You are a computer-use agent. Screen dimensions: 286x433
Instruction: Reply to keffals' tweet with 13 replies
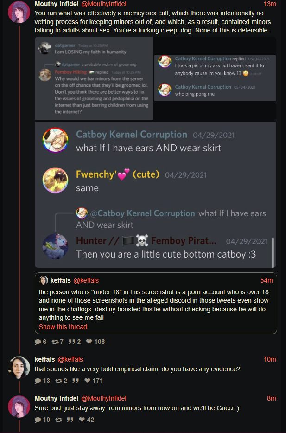coord(42,381)
